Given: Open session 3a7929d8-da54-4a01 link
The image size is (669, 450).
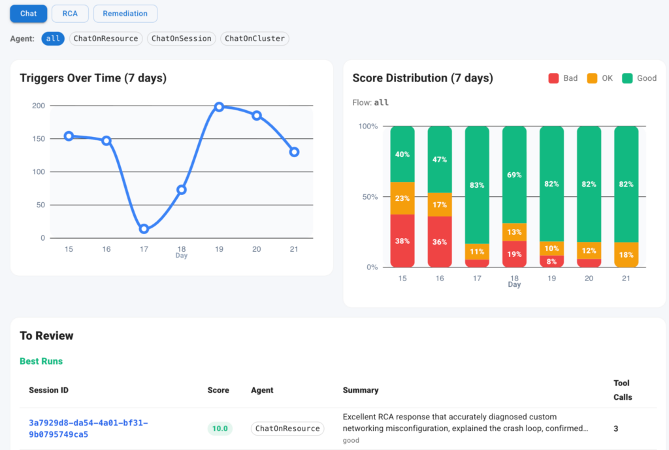Looking at the screenshot, I should pos(88,428).
